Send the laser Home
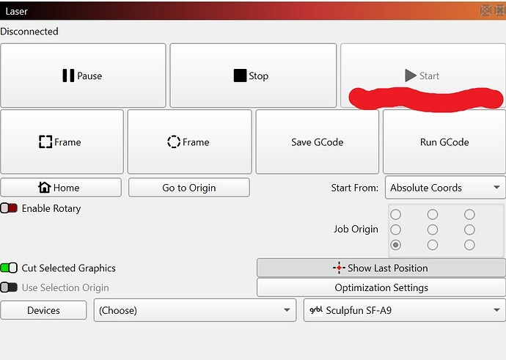This screenshot has width=506, height=360. pos(61,188)
